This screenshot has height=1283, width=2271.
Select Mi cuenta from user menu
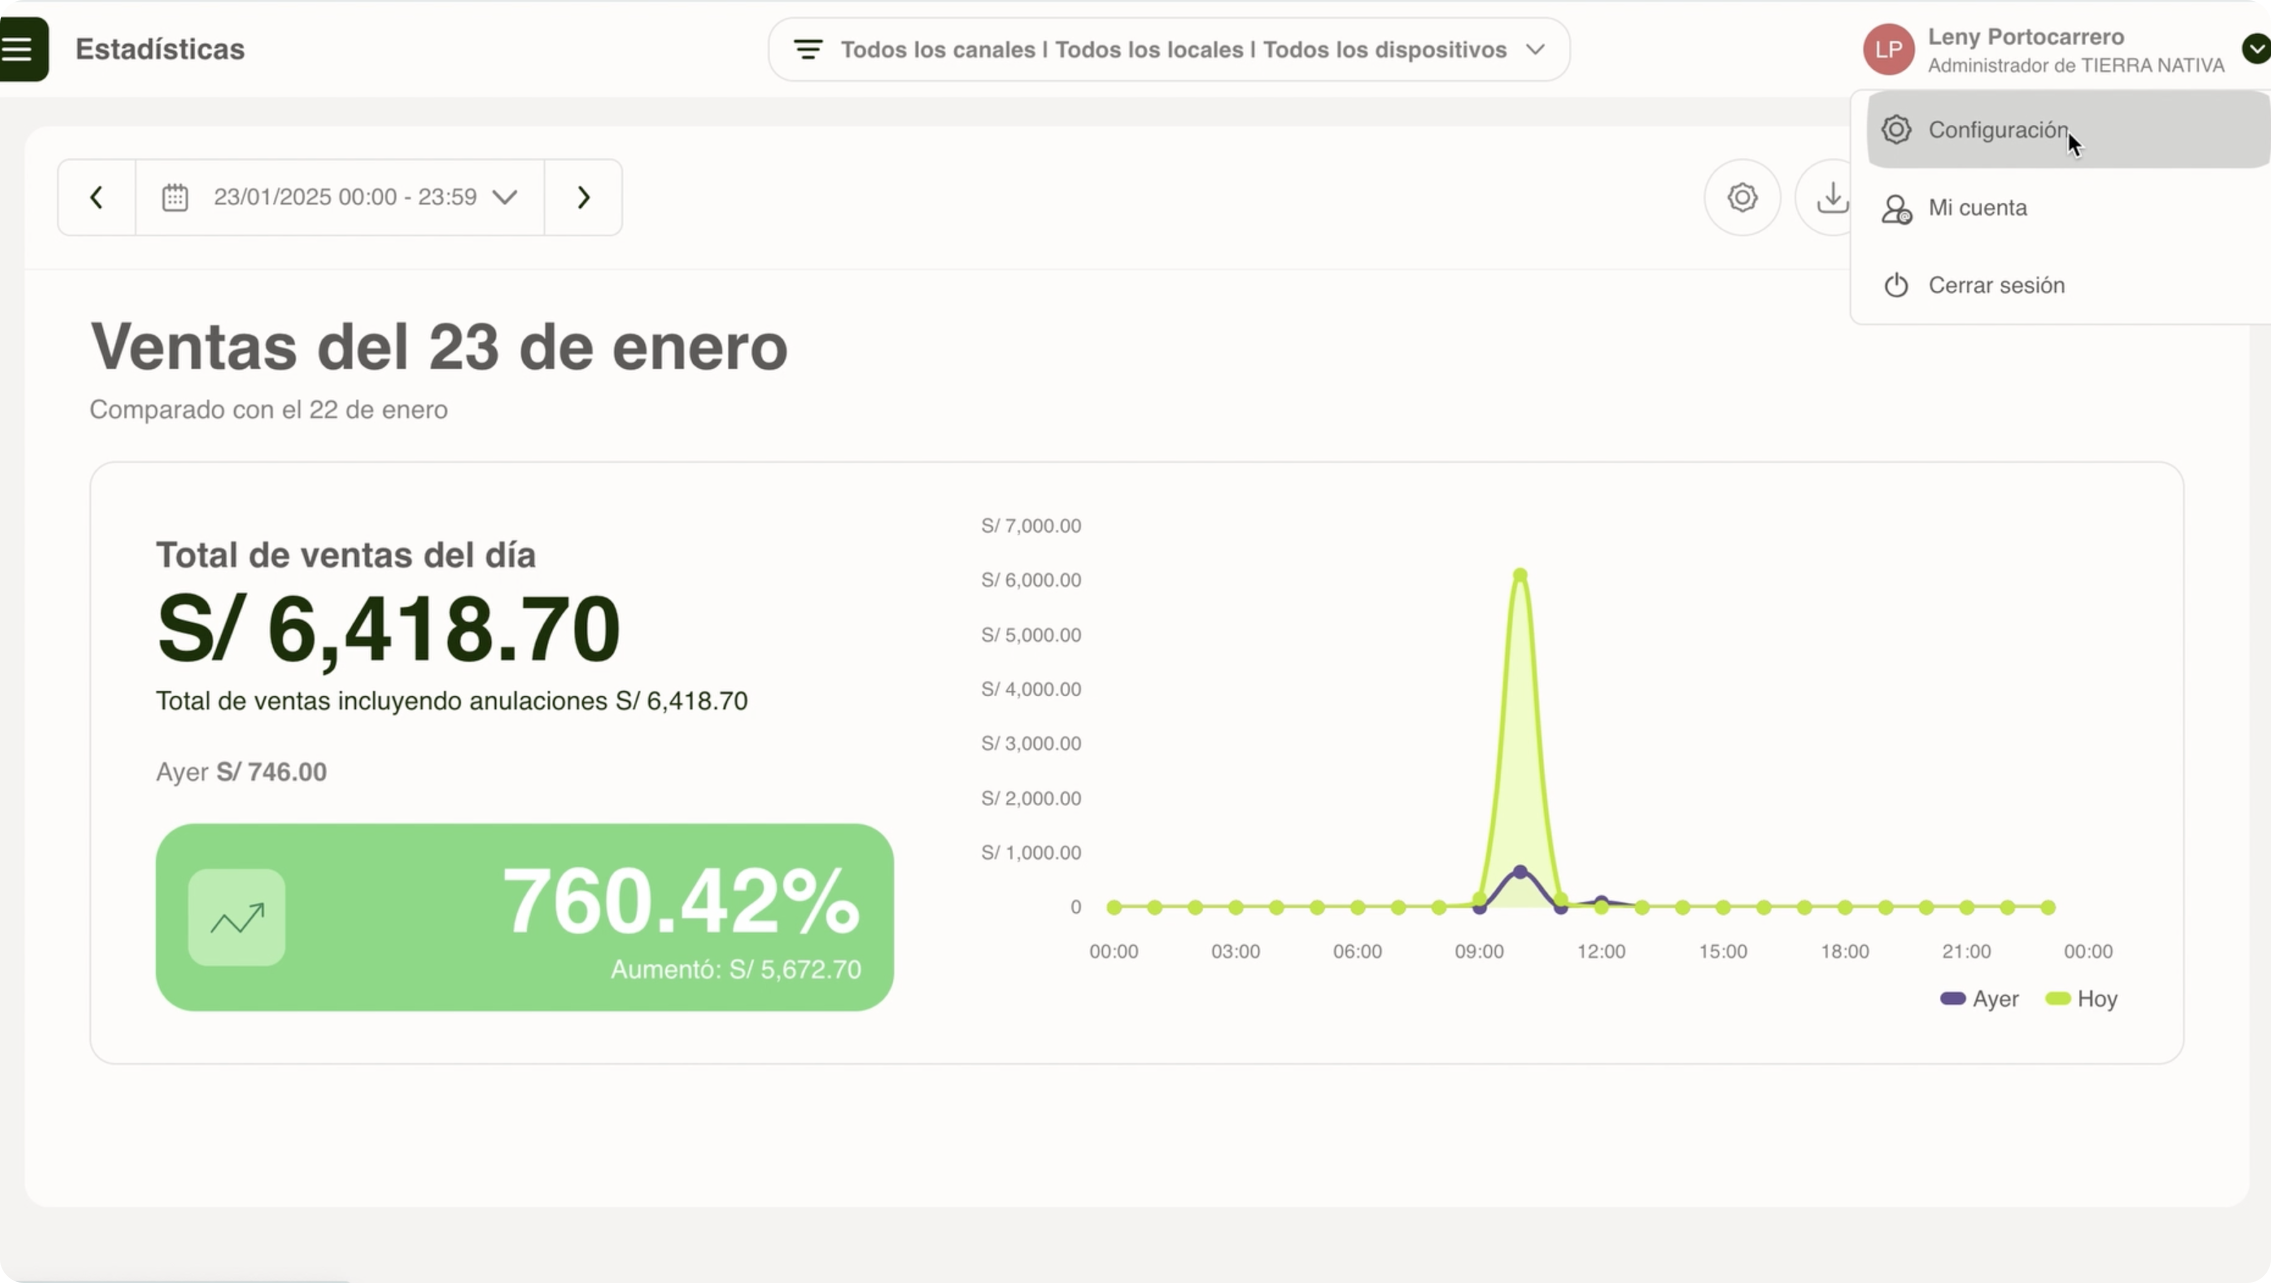(x=1978, y=208)
